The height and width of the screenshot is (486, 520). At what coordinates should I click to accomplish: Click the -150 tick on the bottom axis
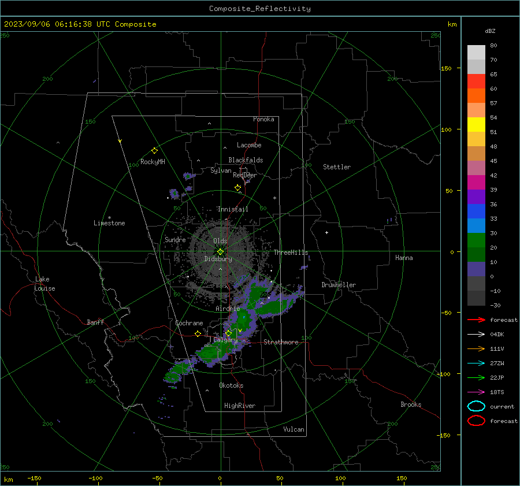point(34,478)
